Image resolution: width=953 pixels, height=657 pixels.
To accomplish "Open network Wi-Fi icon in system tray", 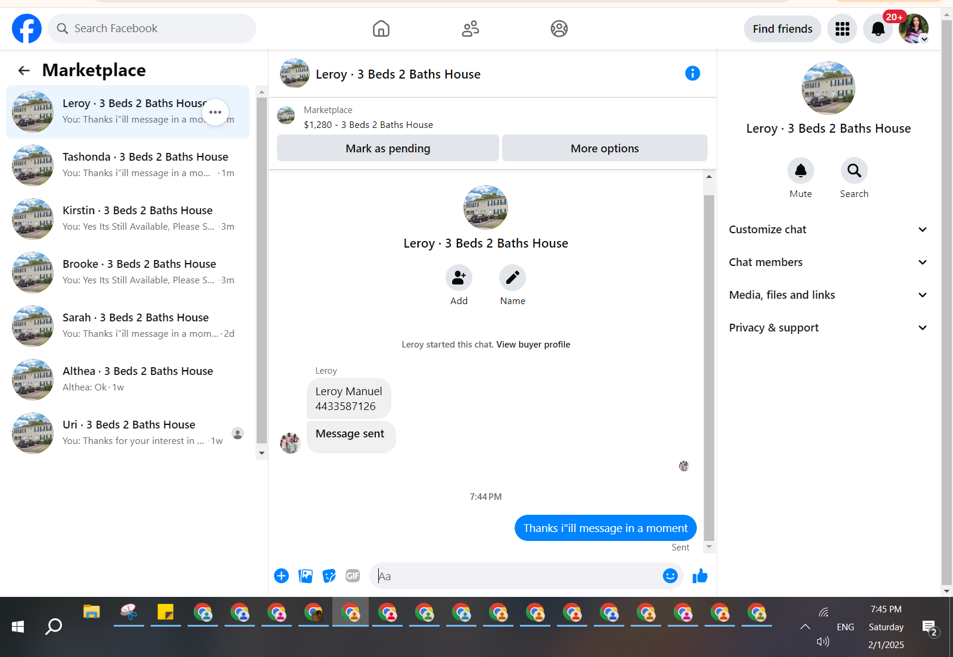I will pyautogui.click(x=823, y=612).
